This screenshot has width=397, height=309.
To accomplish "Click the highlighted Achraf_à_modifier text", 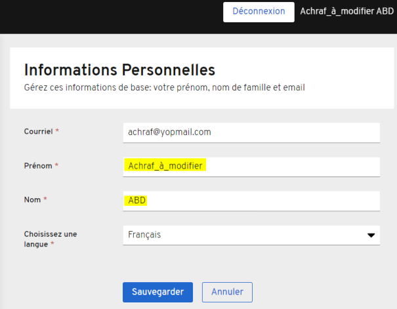I will pos(165,166).
